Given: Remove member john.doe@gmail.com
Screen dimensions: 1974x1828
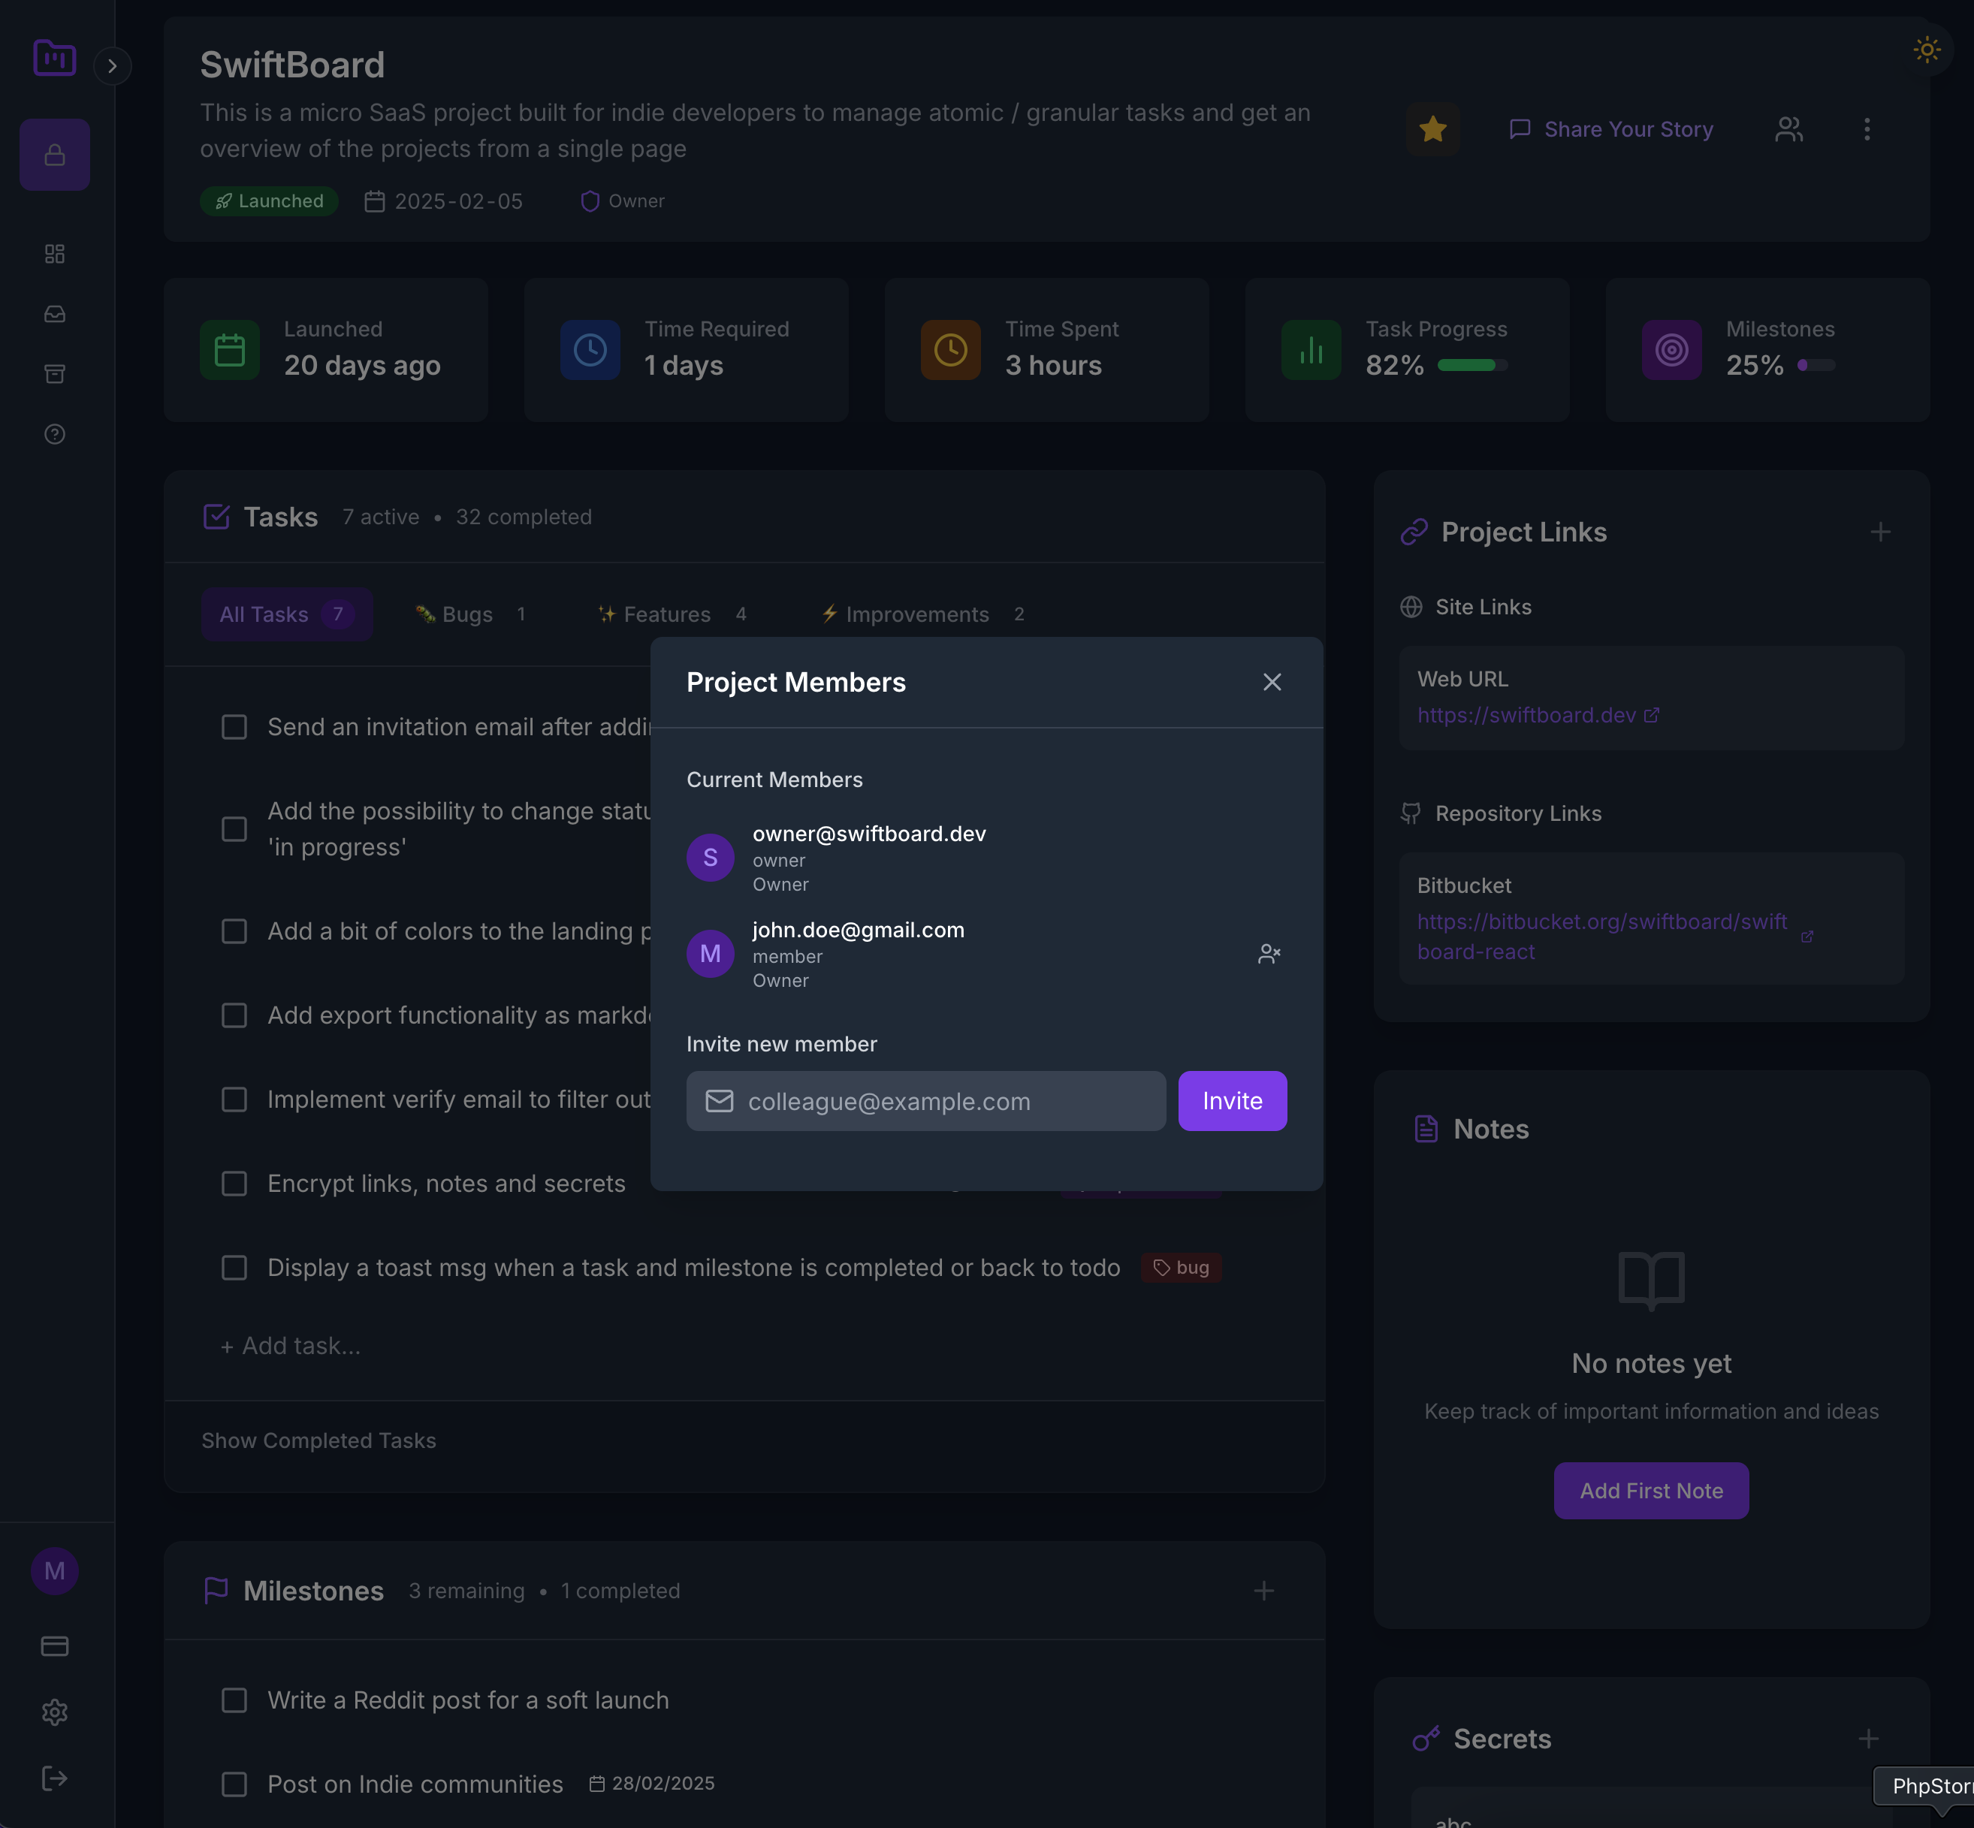Looking at the screenshot, I should [x=1269, y=954].
